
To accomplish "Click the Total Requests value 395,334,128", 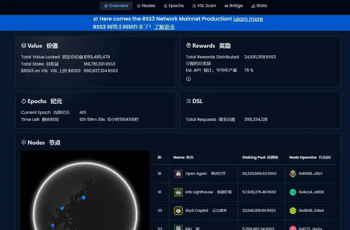I will click(x=256, y=119).
